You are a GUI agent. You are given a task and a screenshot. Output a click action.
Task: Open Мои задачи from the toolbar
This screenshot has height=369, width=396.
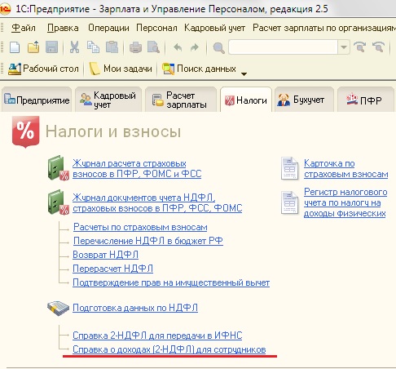[x=121, y=69]
